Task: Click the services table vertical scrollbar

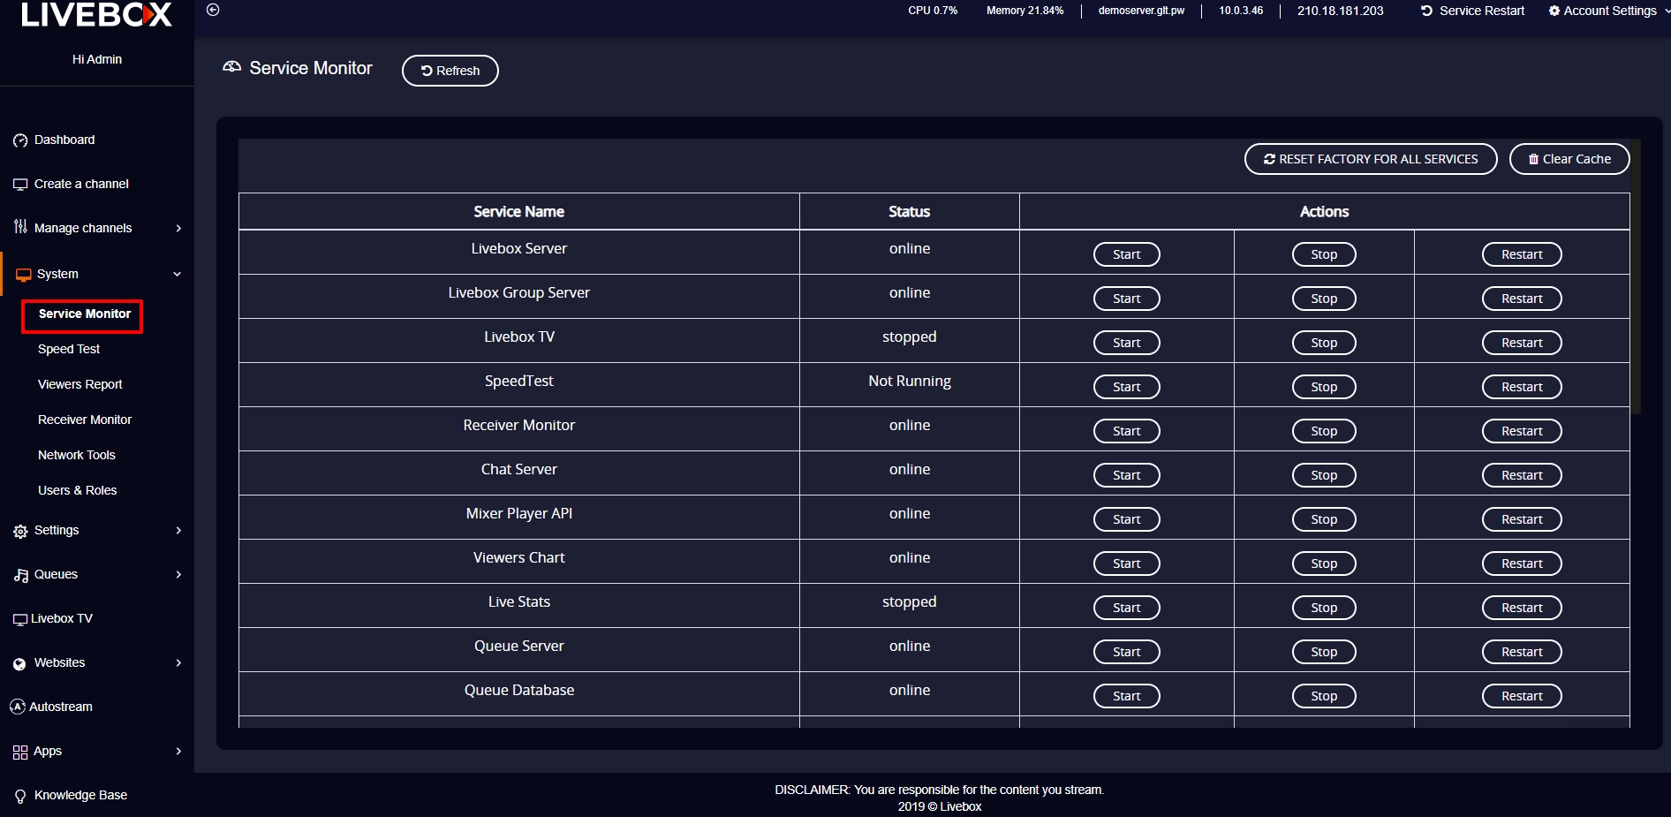Action: point(1636,276)
